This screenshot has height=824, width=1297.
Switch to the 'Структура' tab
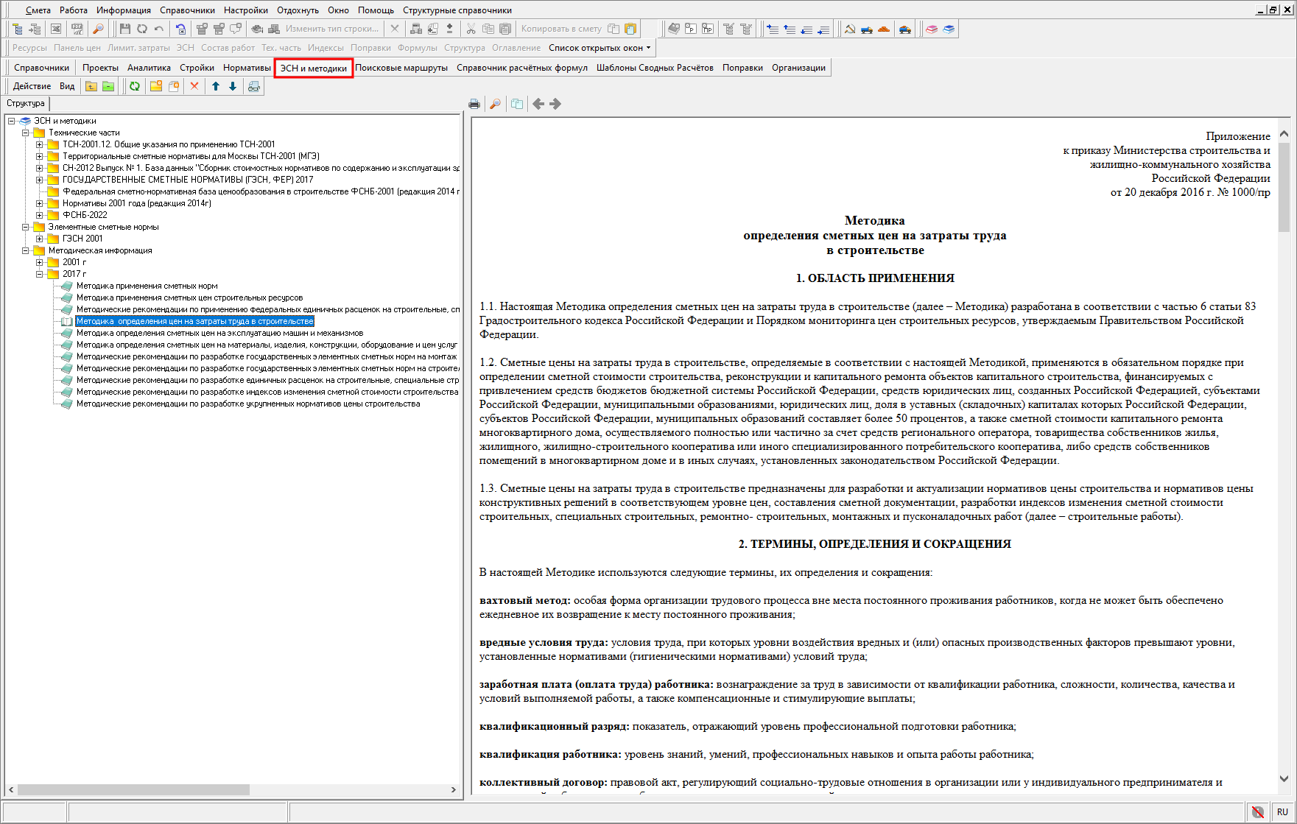point(26,103)
